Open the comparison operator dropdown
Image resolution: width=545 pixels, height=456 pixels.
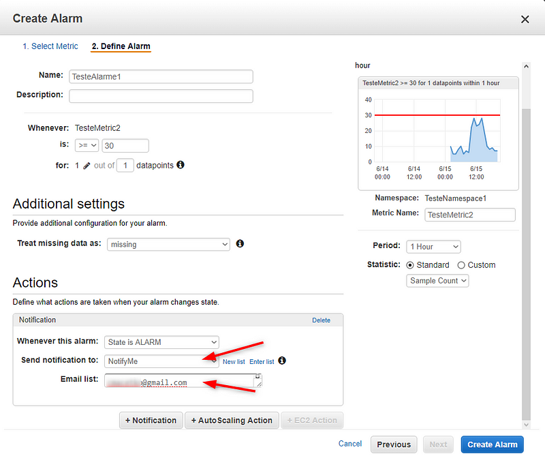[87, 145]
